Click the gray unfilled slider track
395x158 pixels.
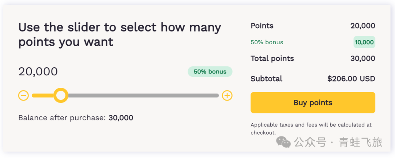tap(143, 96)
